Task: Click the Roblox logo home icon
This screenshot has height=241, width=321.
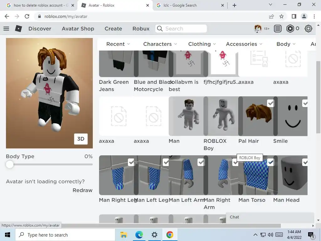Action: click(18, 29)
